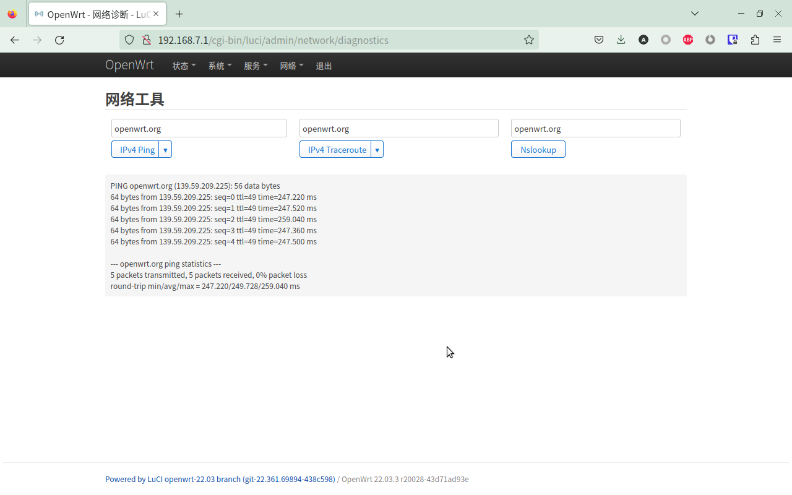
Task: Click the 网络工具 page heading
Action: pyautogui.click(x=135, y=99)
